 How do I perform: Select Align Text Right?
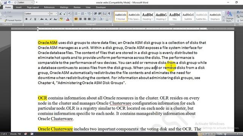pyautogui.click(x=85, y=19)
